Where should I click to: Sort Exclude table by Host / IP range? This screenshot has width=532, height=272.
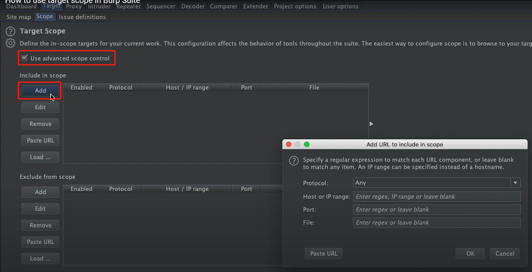click(187, 189)
